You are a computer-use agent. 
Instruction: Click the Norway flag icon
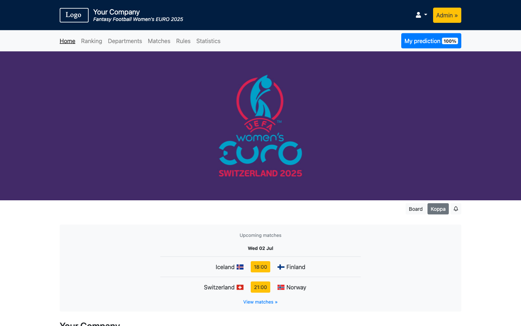(281, 287)
